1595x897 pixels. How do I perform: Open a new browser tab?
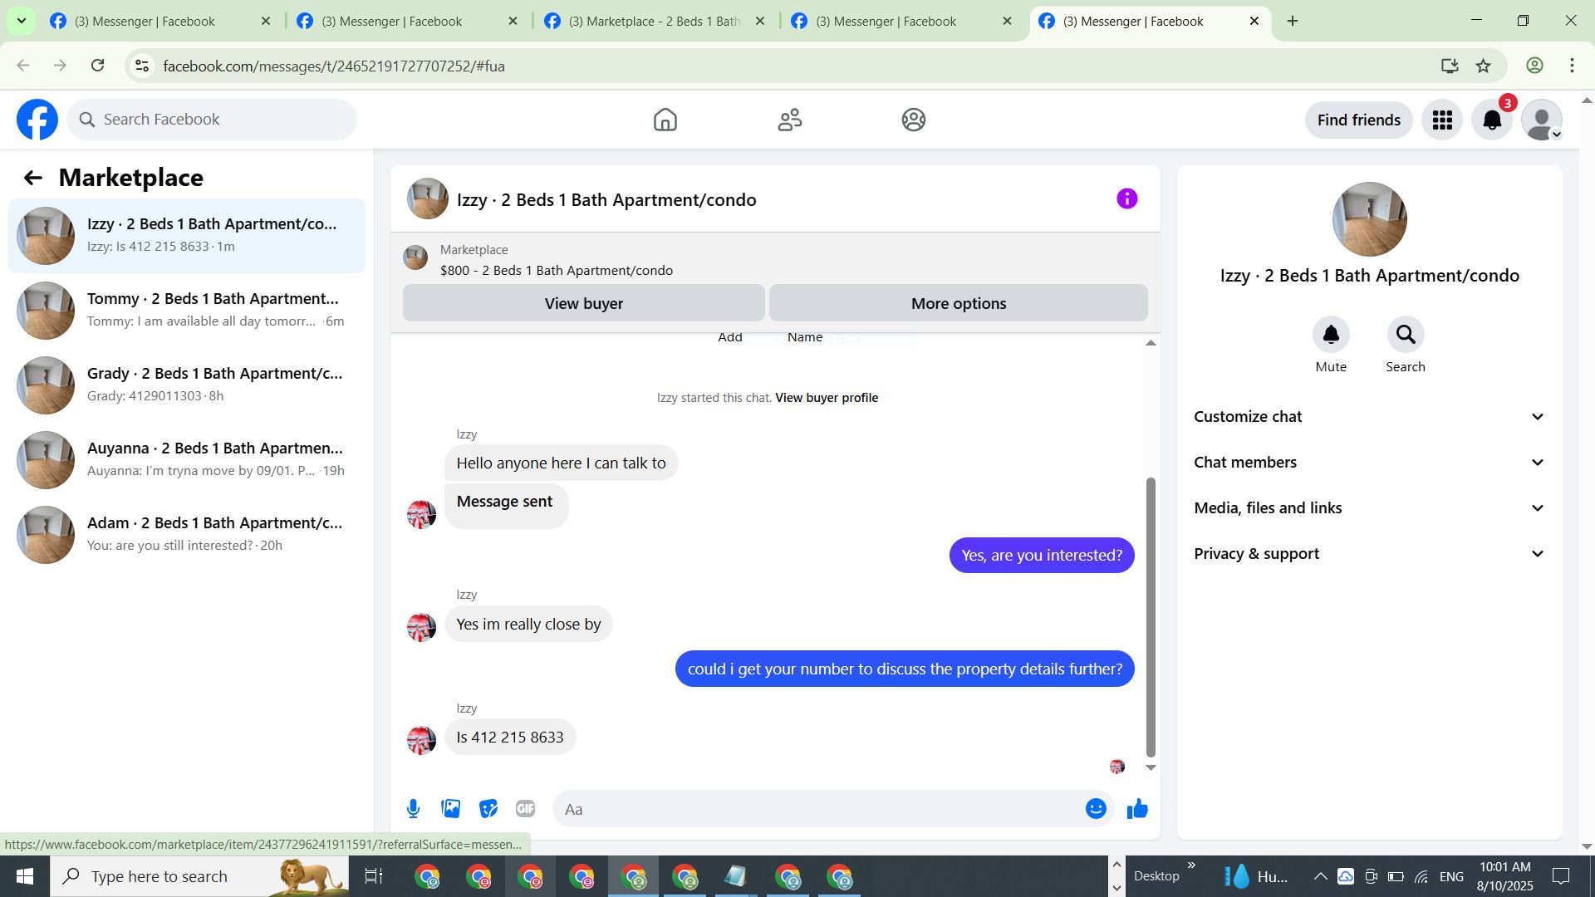click(1293, 21)
